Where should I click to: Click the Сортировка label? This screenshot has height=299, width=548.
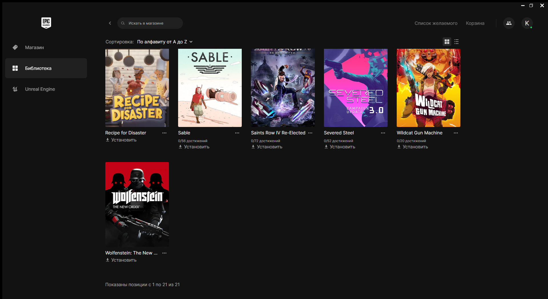pos(119,42)
